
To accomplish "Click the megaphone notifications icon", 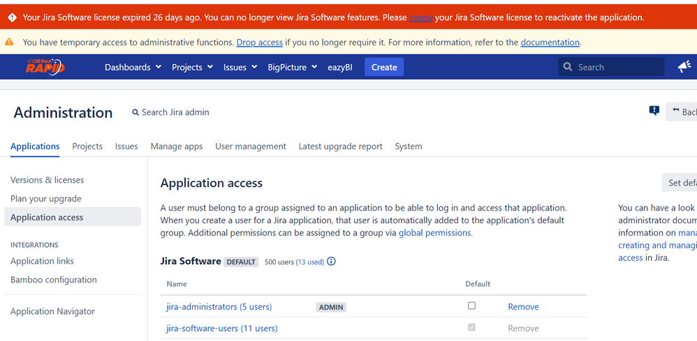I will pyautogui.click(x=684, y=66).
